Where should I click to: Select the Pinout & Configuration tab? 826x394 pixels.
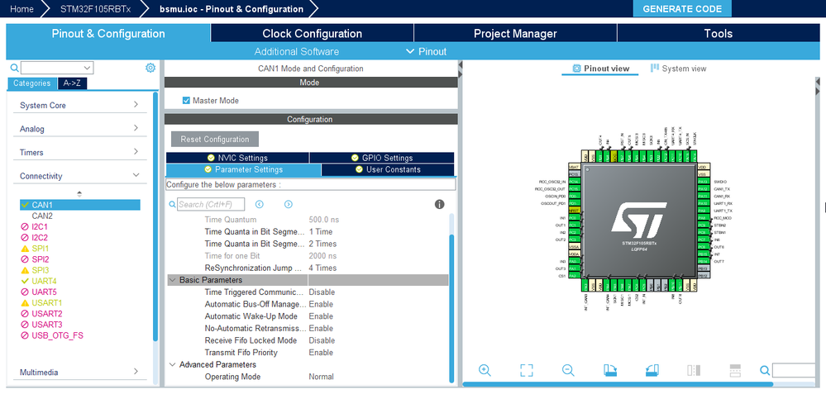108,34
